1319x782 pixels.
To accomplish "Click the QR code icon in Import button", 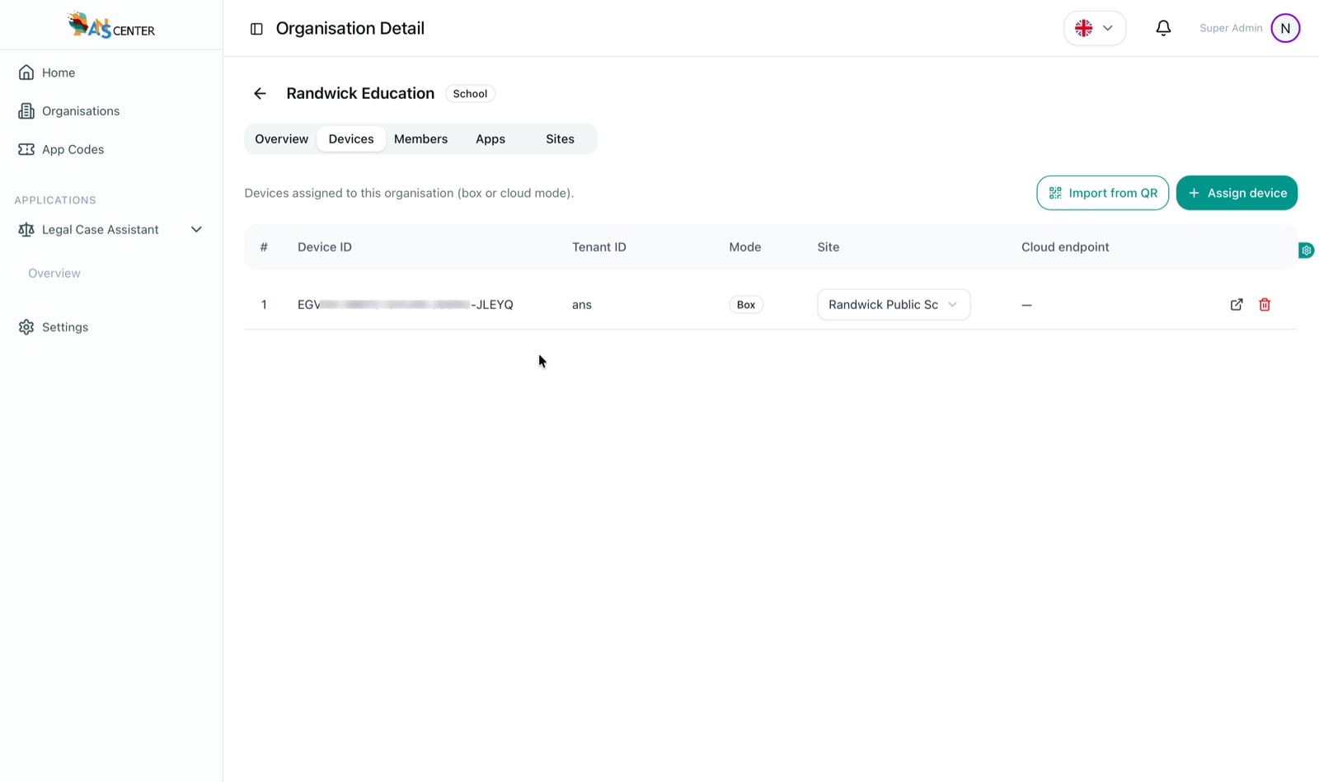I will coord(1055,193).
